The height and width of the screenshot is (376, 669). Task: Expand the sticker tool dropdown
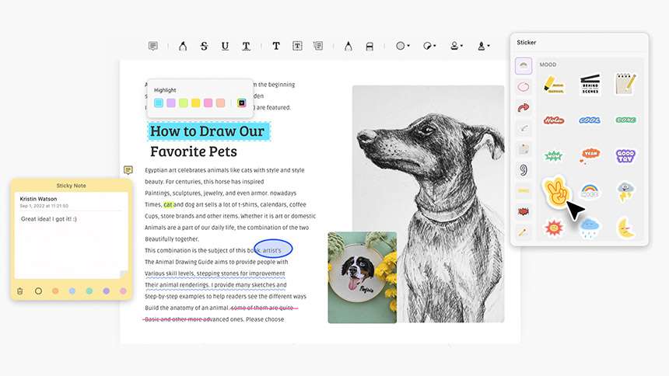pyautogui.click(x=429, y=46)
